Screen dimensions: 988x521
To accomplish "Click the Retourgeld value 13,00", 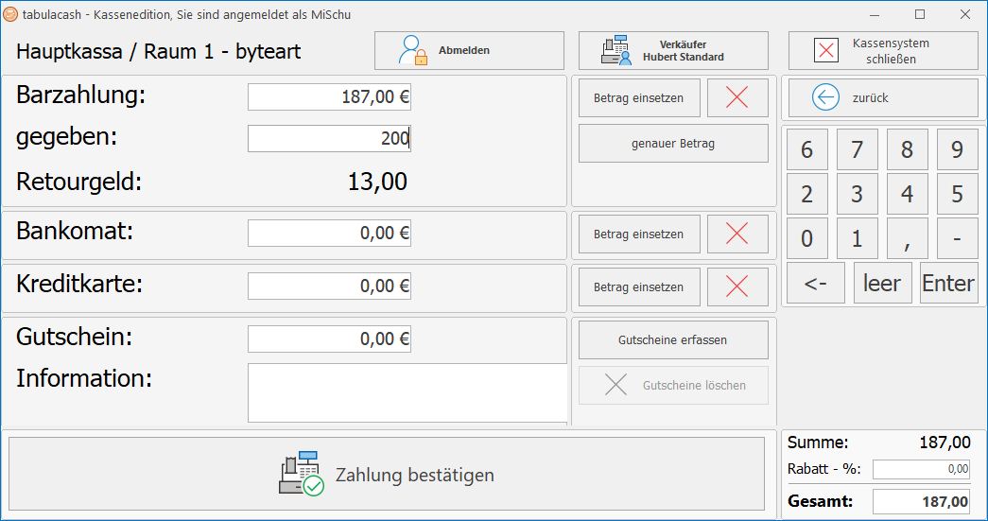I will 377,182.
